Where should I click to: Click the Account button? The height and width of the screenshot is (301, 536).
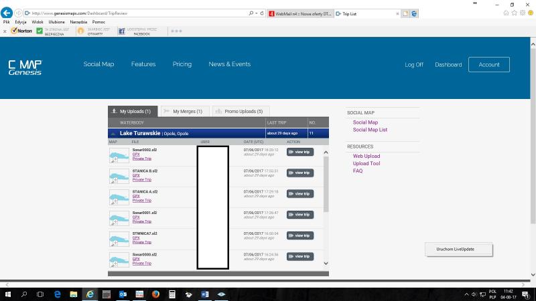coord(488,64)
